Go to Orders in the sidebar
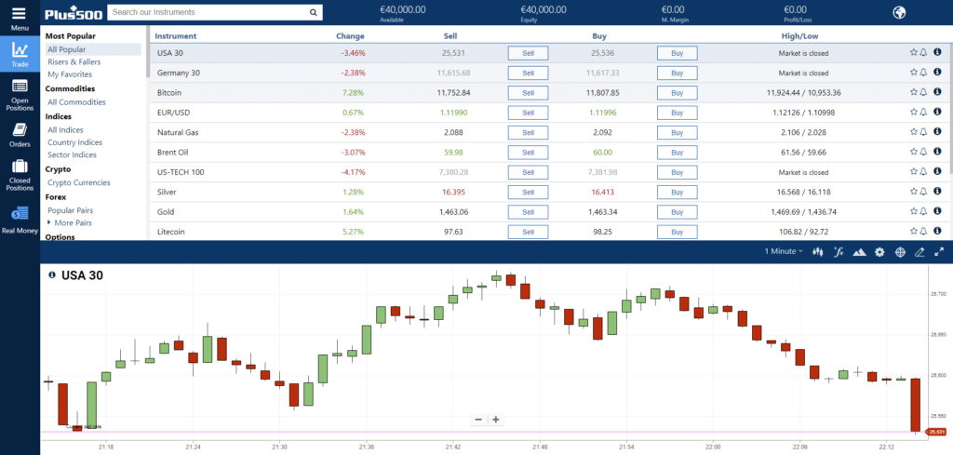953x455 pixels. 20,136
